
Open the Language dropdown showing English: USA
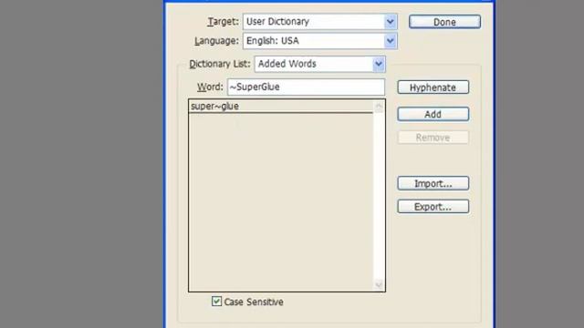click(320, 41)
